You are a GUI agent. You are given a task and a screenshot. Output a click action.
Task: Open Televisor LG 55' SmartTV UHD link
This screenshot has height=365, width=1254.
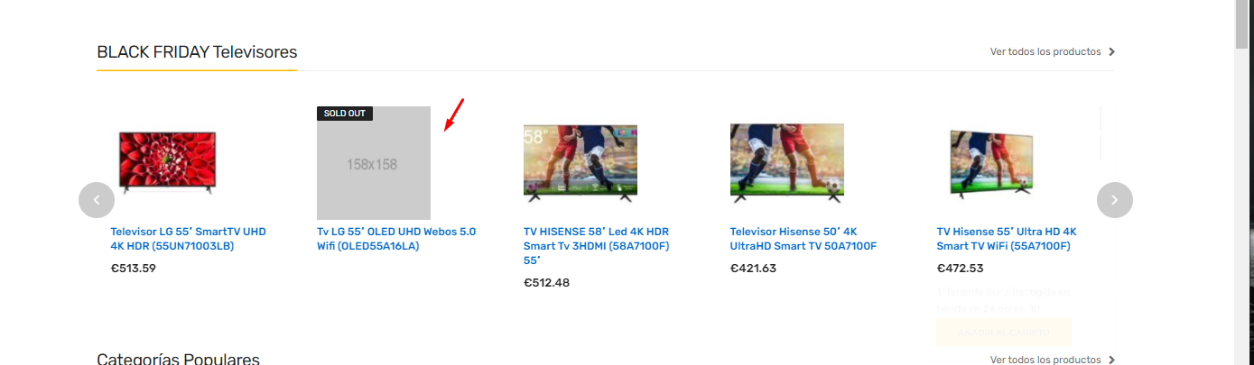click(189, 239)
